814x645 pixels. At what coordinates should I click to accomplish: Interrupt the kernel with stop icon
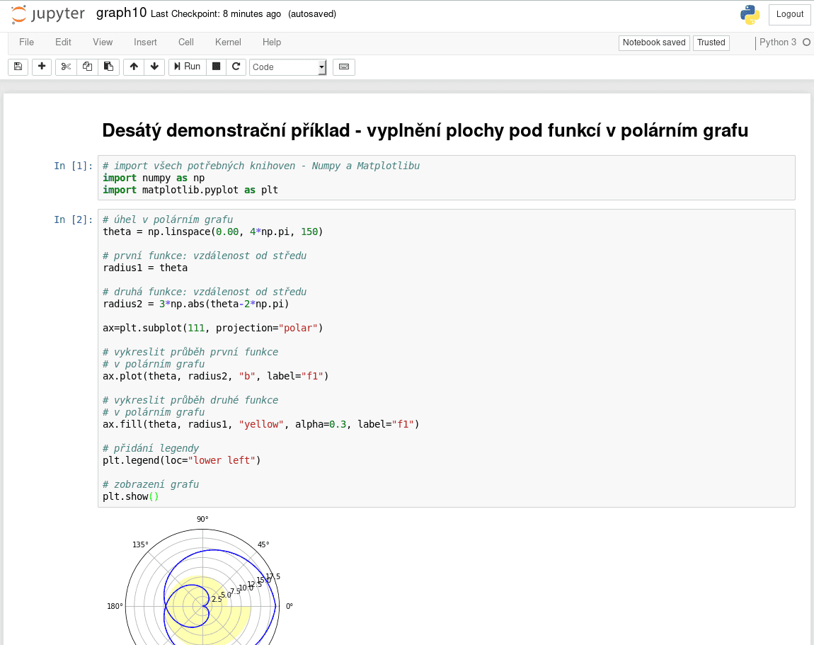[x=217, y=67]
